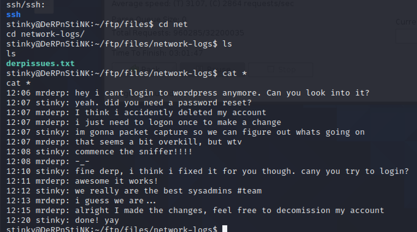Click the 'commence the sniffer!!!!' chat line

pos(134,152)
